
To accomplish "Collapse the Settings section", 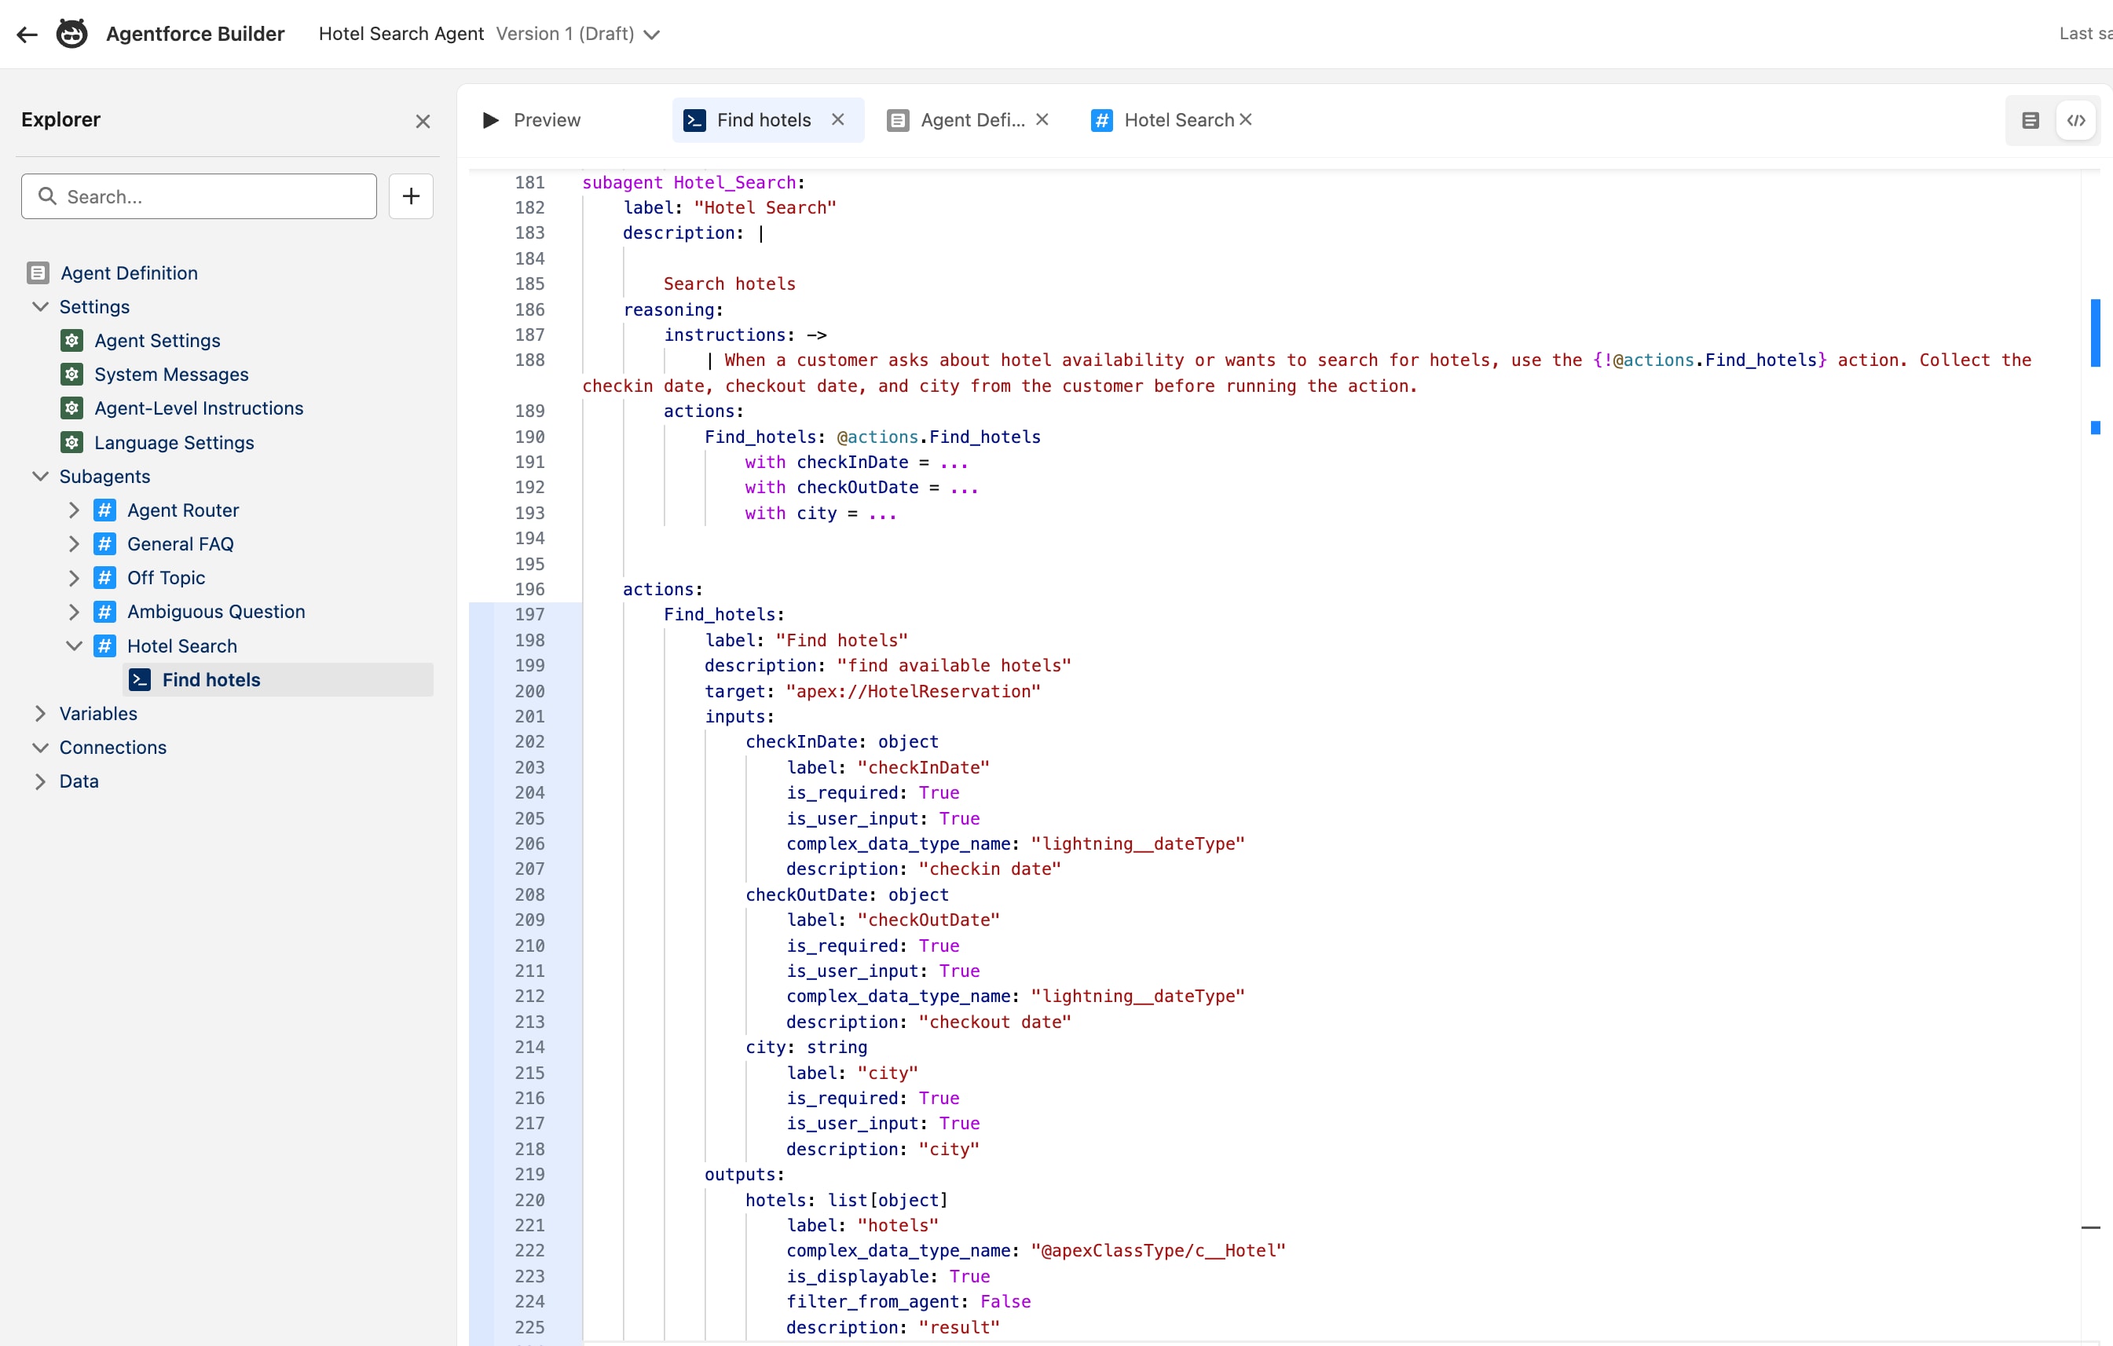I will tap(40, 306).
